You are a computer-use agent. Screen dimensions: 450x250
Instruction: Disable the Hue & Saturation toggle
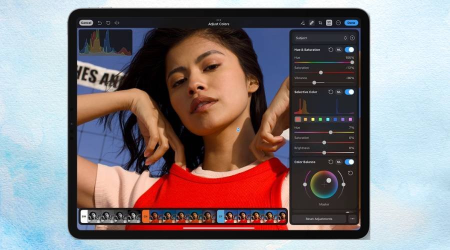point(349,50)
